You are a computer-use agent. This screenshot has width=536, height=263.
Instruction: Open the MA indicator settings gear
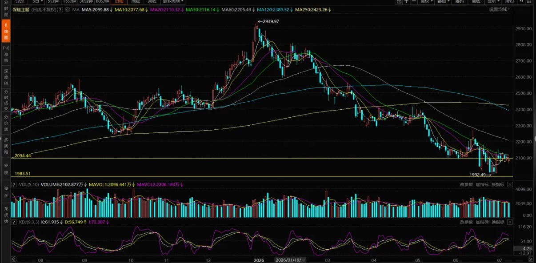[67, 9]
